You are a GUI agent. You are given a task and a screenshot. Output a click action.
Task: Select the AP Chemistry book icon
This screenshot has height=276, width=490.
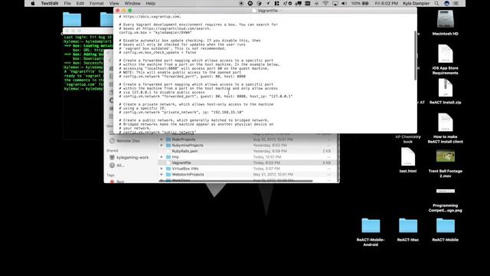pos(408,140)
